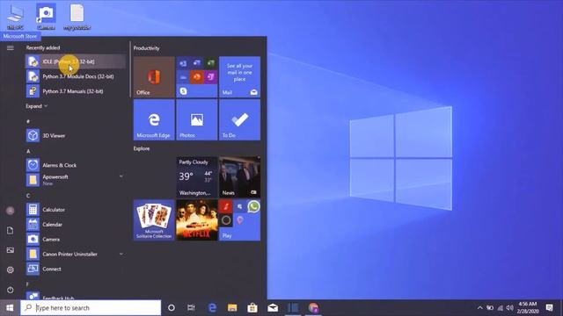Open Settings gear in Start sidebar
The width and height of the screenshot is (563, 316).
click(10, 269)
